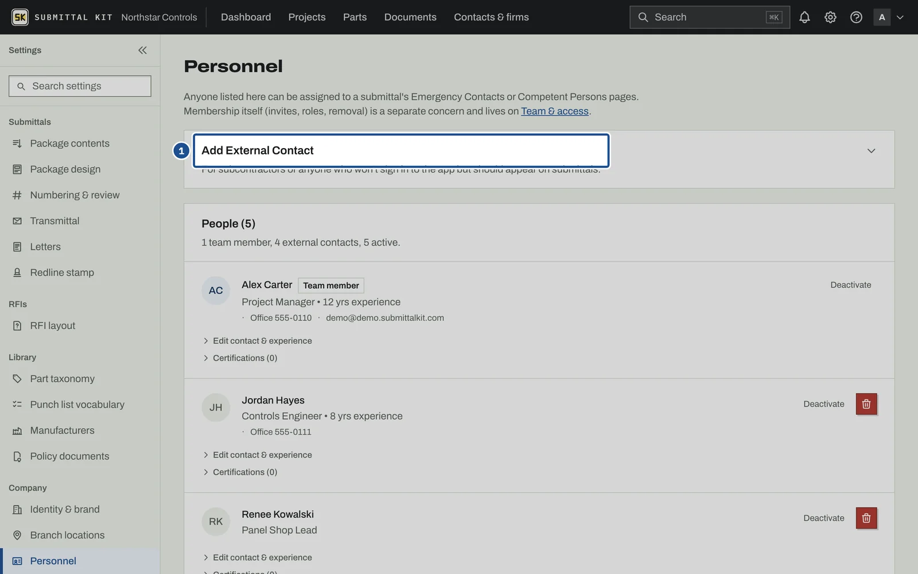The height and width of the screenshot is (574, 918).
Task: Deactivate Alex Carter
Action: tap(851, 285)
